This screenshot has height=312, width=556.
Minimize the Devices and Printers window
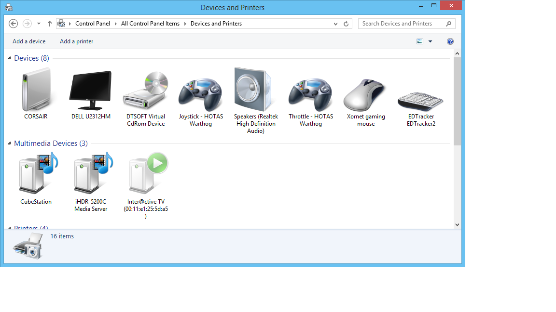coord(421,6)
